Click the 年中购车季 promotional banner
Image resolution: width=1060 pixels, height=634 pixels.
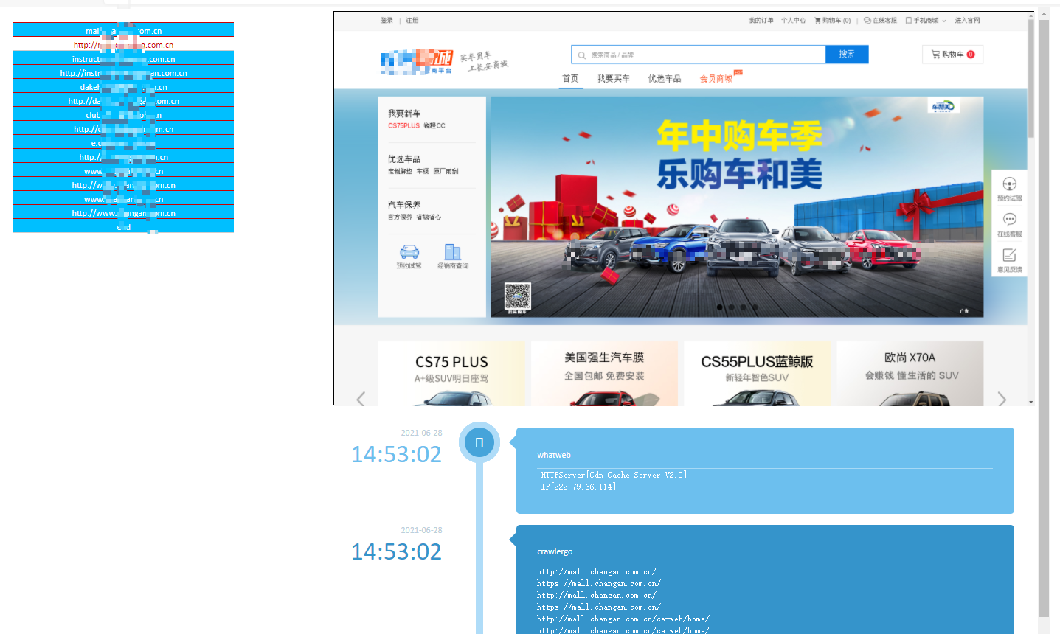(737, 207)
